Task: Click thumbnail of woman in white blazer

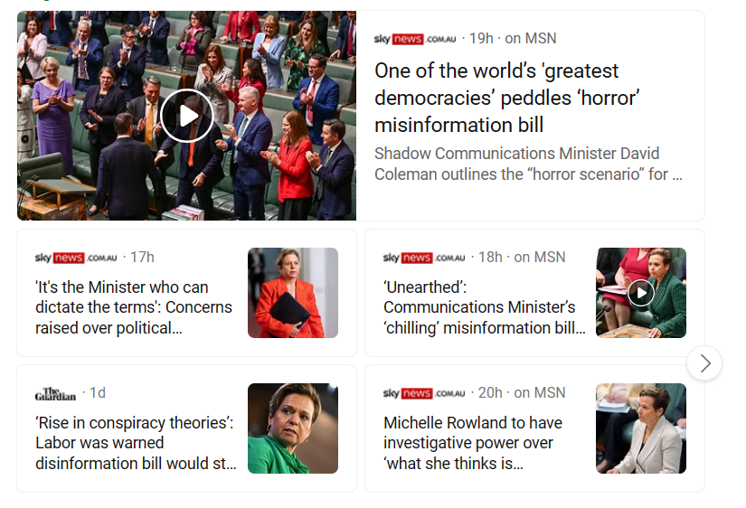Action: 640,428
